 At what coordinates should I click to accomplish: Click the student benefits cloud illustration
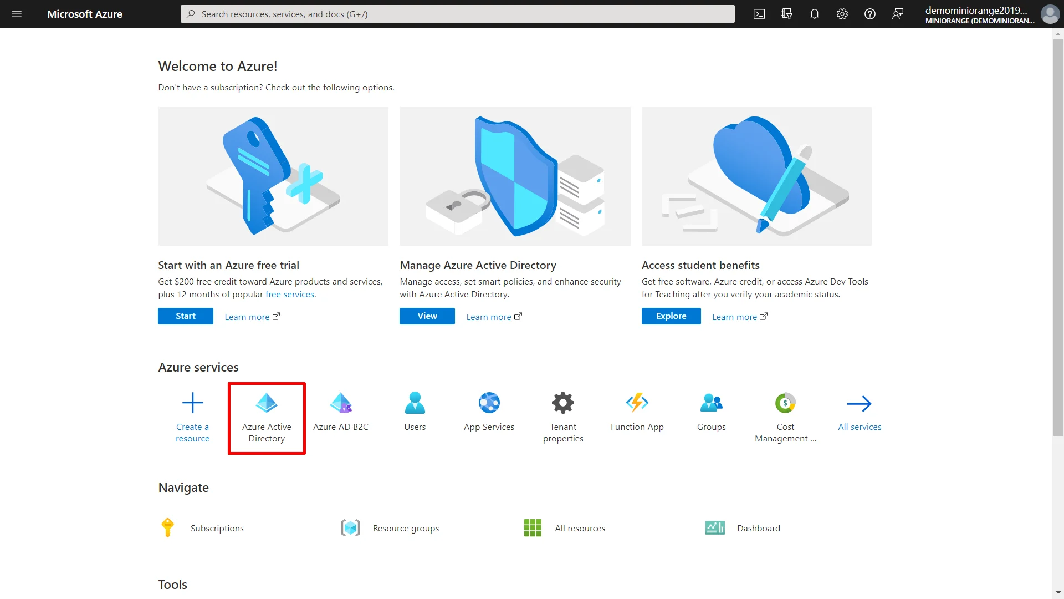pyautogui.click(x=757, y=176)
